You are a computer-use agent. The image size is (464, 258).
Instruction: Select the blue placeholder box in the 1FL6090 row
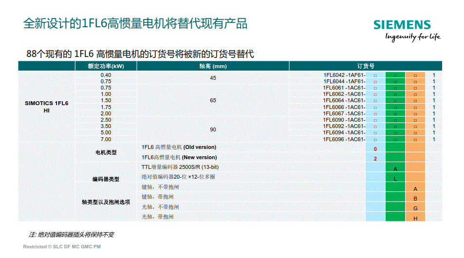point(375,120)
